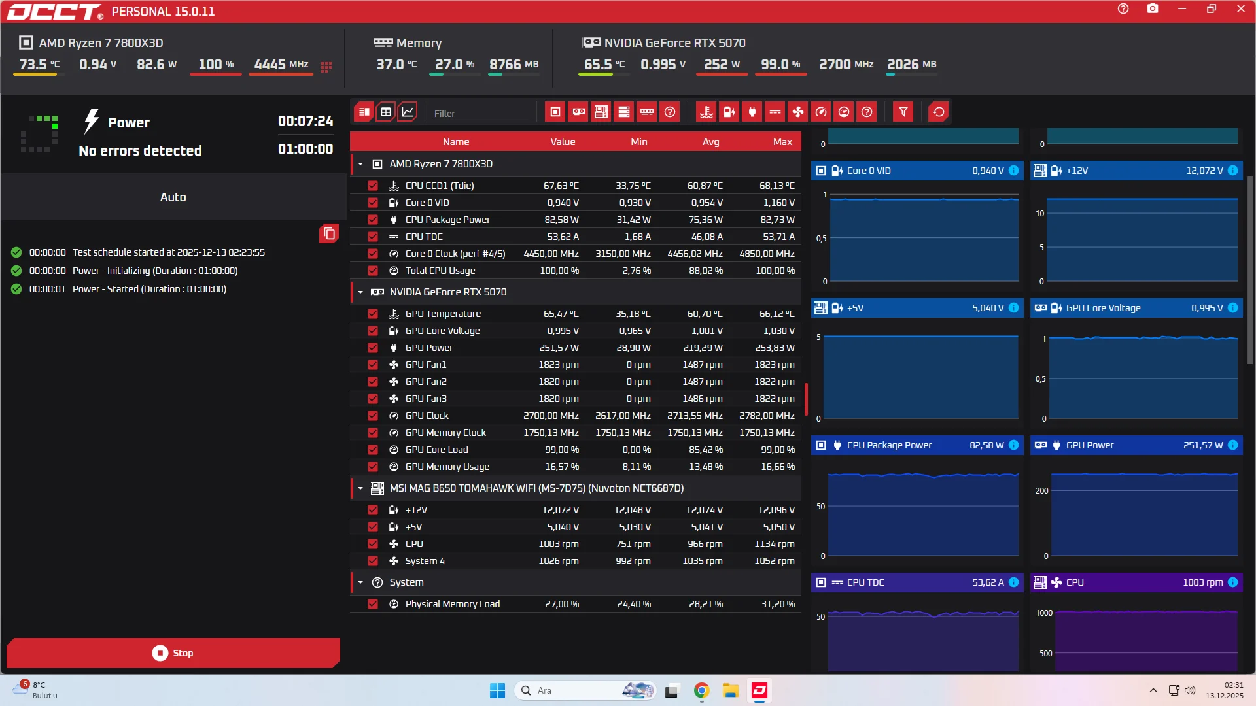Uncheck the CPU CCD1 (Tdie) checkbox
The width and height of the screenshot is (1256, 706).
pyautogui.click(x=373, y=186)
